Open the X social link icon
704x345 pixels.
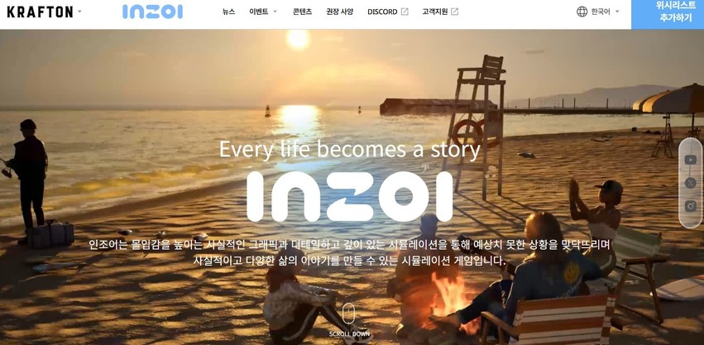click(x=691, y=183)
